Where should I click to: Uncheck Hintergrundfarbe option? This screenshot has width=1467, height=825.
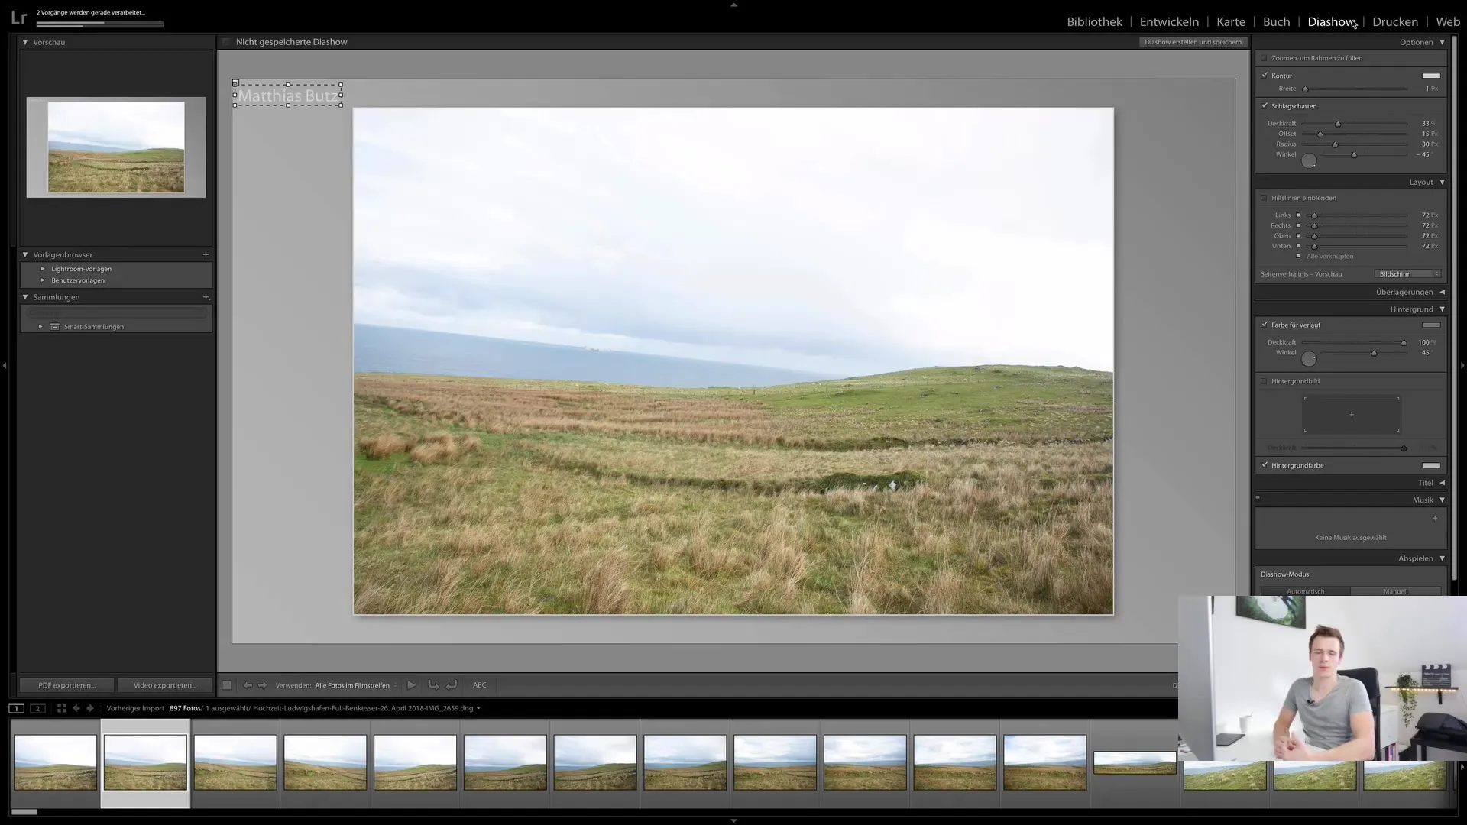(1264, 465)
